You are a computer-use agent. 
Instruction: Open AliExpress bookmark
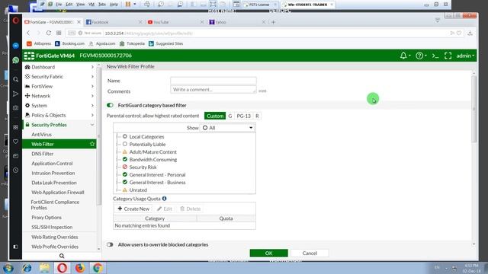pyautogui.click(x=39, y=43)
